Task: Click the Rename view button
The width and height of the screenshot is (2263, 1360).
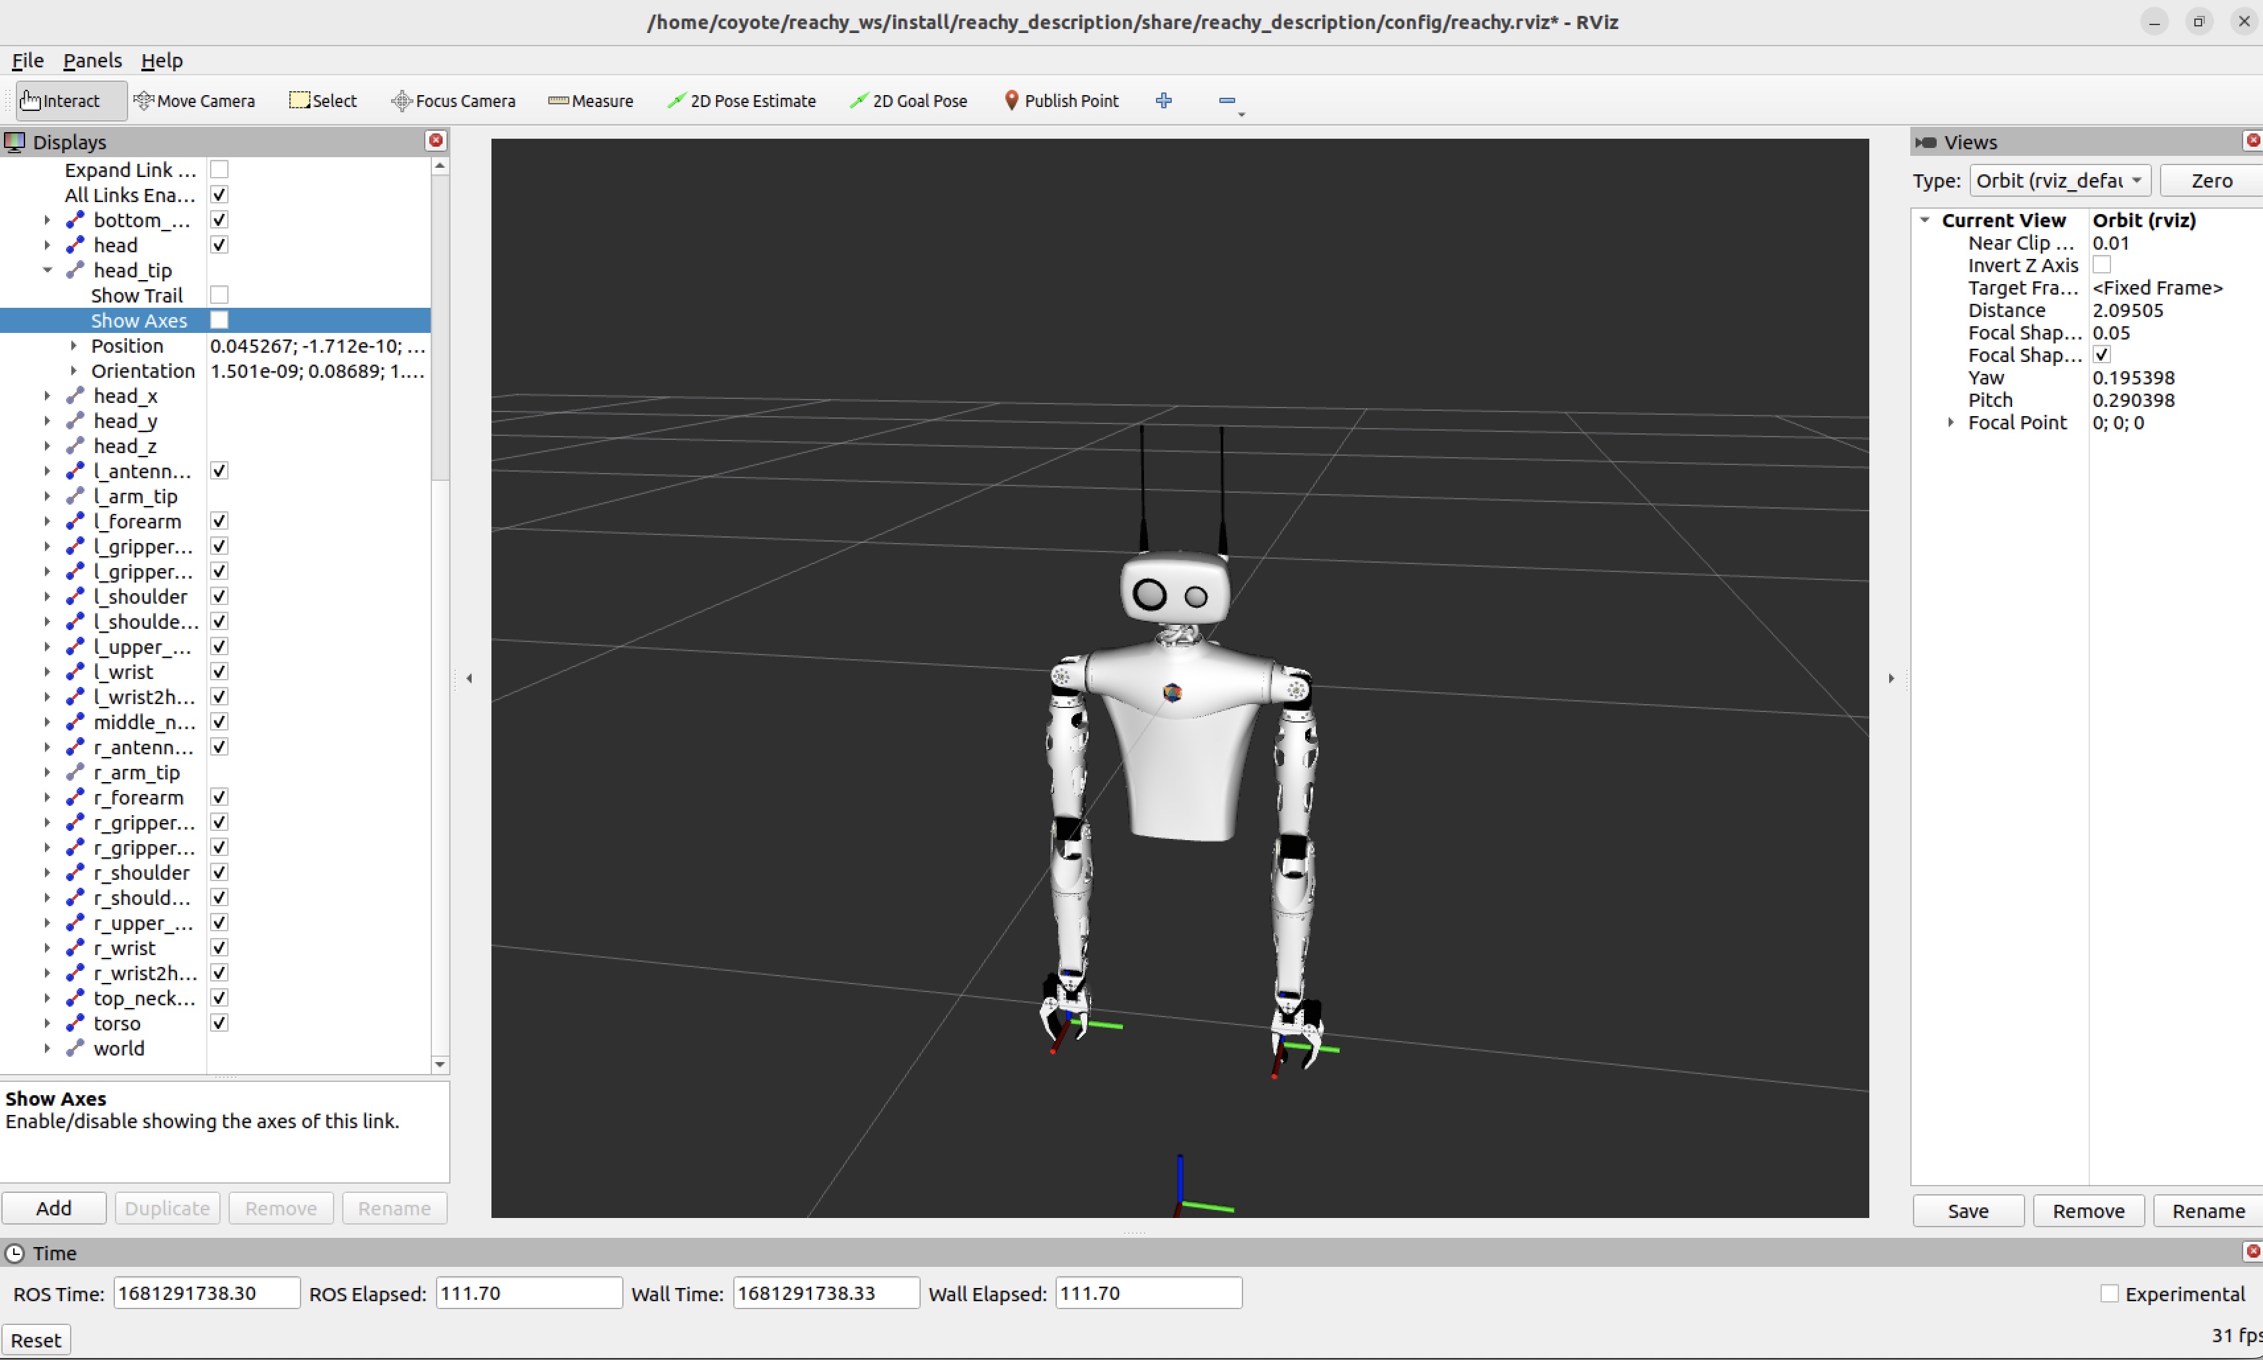Action: (x=2208, y=1211)
